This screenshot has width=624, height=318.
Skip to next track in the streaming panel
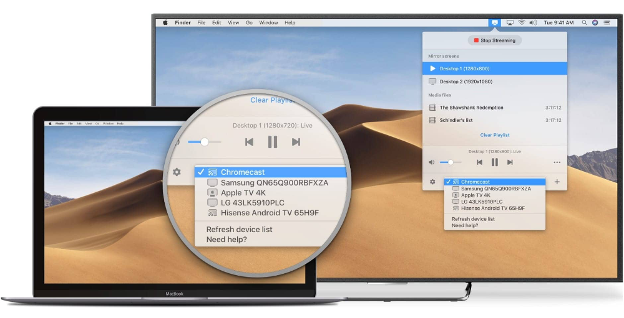[x=510, y=162]
